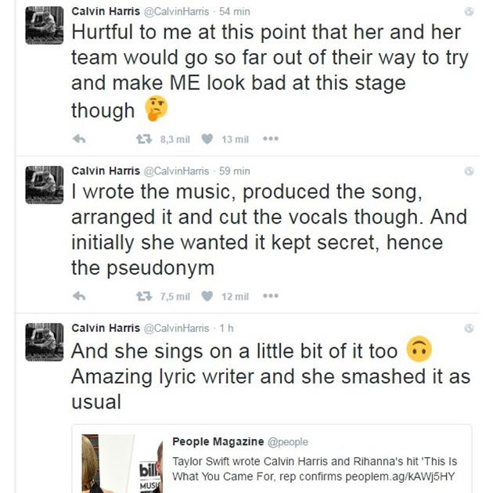Like the tweet with 12 mil likes
This screenshot has width=493, height=493.
207,297
